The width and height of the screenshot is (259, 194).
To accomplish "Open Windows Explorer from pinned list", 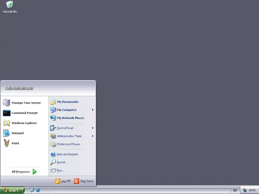I will click(24, 123).
